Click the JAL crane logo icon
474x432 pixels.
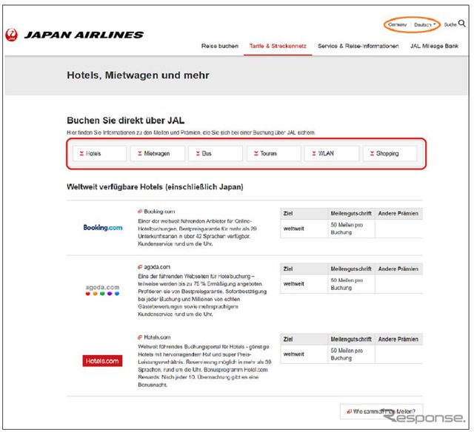click(12, 35)
